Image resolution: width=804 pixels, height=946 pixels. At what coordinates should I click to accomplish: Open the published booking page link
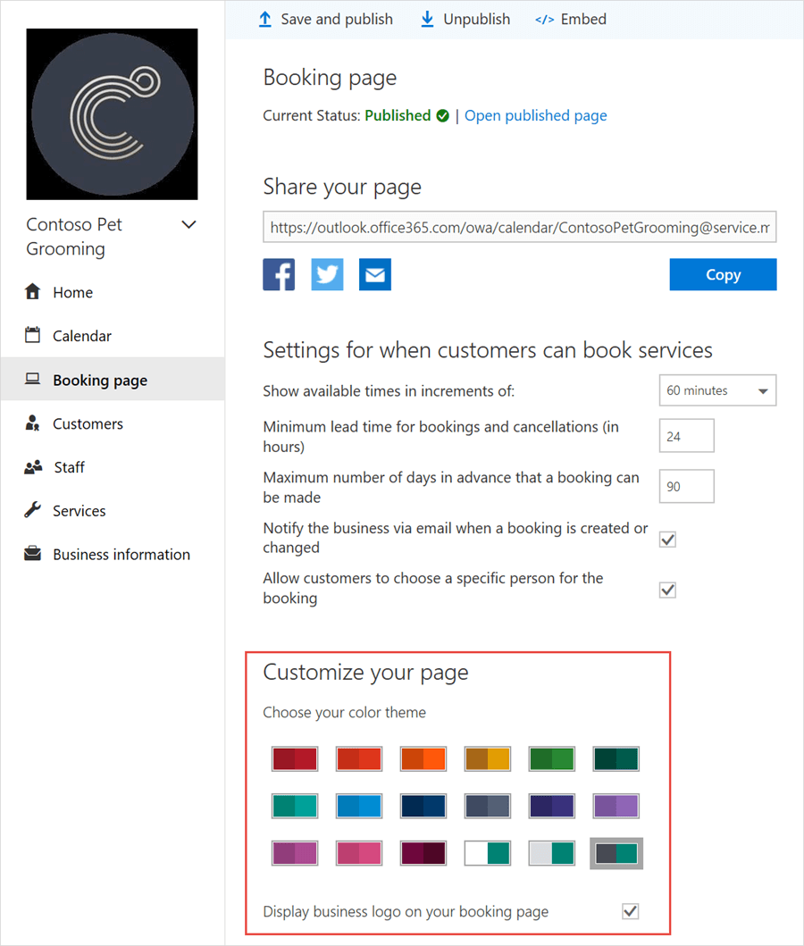pos(535,115)
